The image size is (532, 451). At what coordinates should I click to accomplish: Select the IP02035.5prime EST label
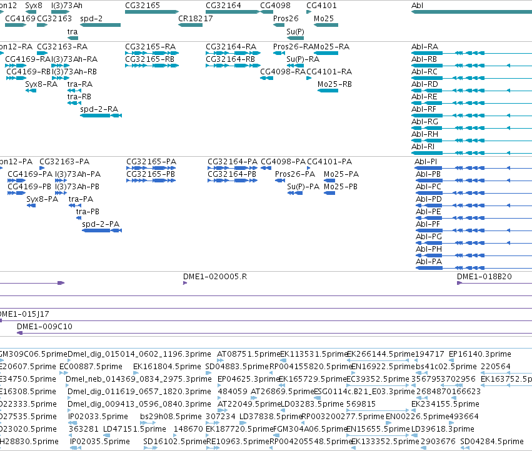tap(100, 441)
